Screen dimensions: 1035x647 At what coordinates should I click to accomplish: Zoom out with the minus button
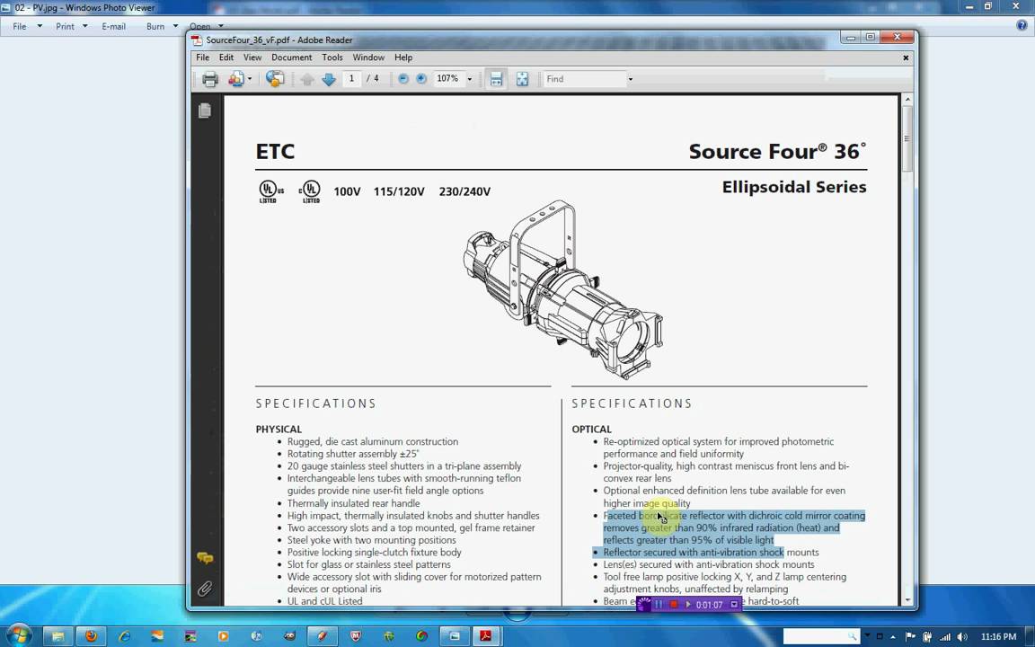403,78
